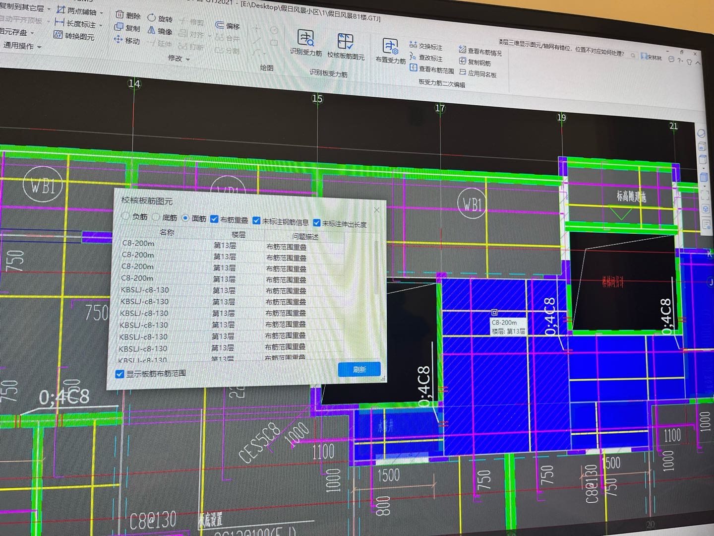Collapse the ribbon with the up chevron
714x536 pixels.
click(x=698, y=63)
